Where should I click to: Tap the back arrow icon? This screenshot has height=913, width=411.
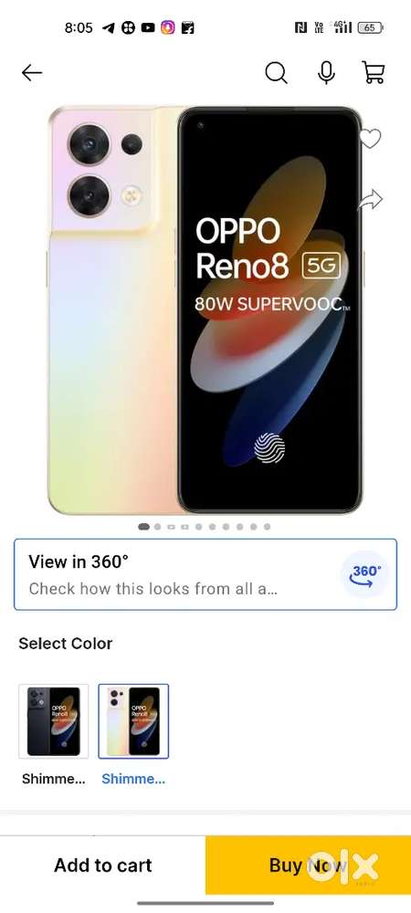click(31, 73)
